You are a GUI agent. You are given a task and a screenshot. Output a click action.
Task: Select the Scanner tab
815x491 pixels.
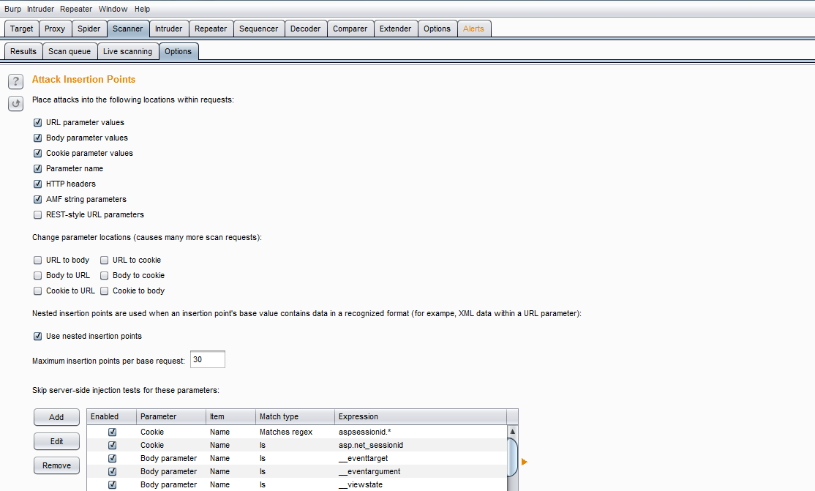click(x=127, y=29)
